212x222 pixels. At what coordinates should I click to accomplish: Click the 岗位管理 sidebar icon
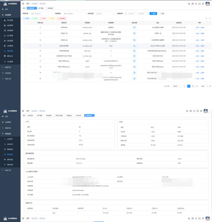click(5, 41)
